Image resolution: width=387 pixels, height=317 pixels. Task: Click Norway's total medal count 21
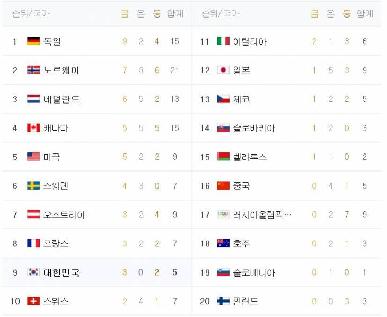(x=174, y=70)
